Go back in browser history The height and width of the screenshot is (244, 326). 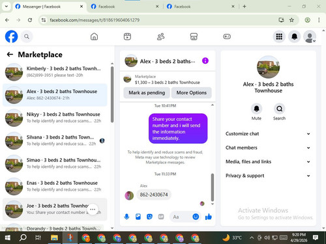point(7,20)
